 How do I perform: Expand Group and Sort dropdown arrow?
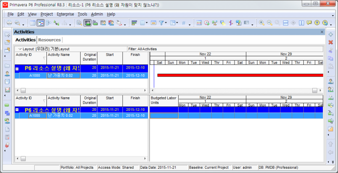tap(177, 23)
